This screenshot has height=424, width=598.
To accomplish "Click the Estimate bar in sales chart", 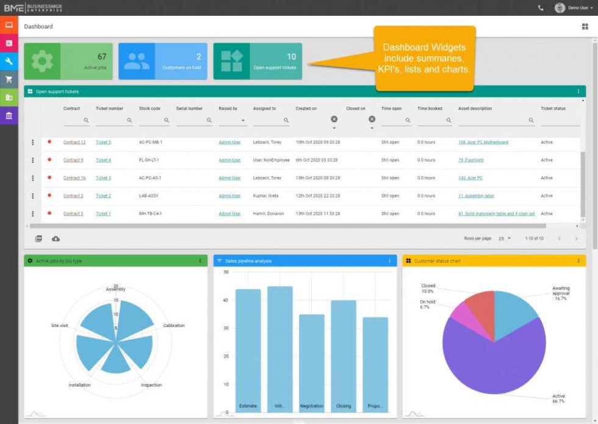I will [x=248, y=351].
